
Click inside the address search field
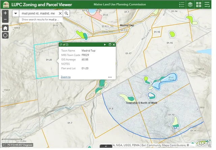coord(38,13)
